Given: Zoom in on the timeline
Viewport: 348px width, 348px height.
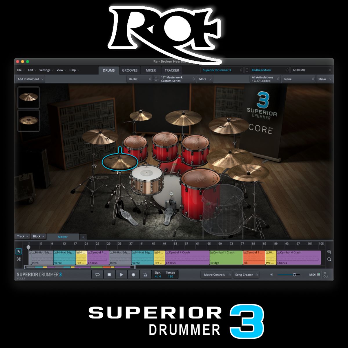Looking at the screenshot, I should point(329,252).
